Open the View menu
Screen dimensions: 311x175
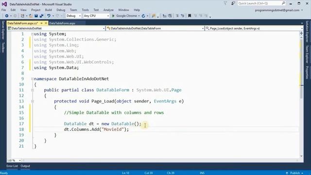point(23,10)
